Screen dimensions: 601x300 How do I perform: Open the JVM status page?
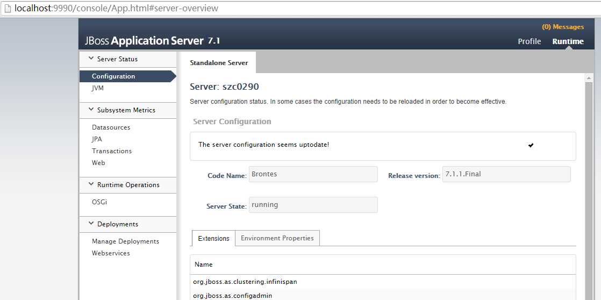click(98, 88)
